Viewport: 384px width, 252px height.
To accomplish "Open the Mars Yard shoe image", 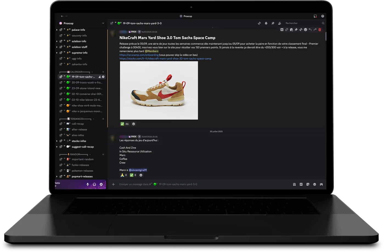I will [x=159, y=90].
